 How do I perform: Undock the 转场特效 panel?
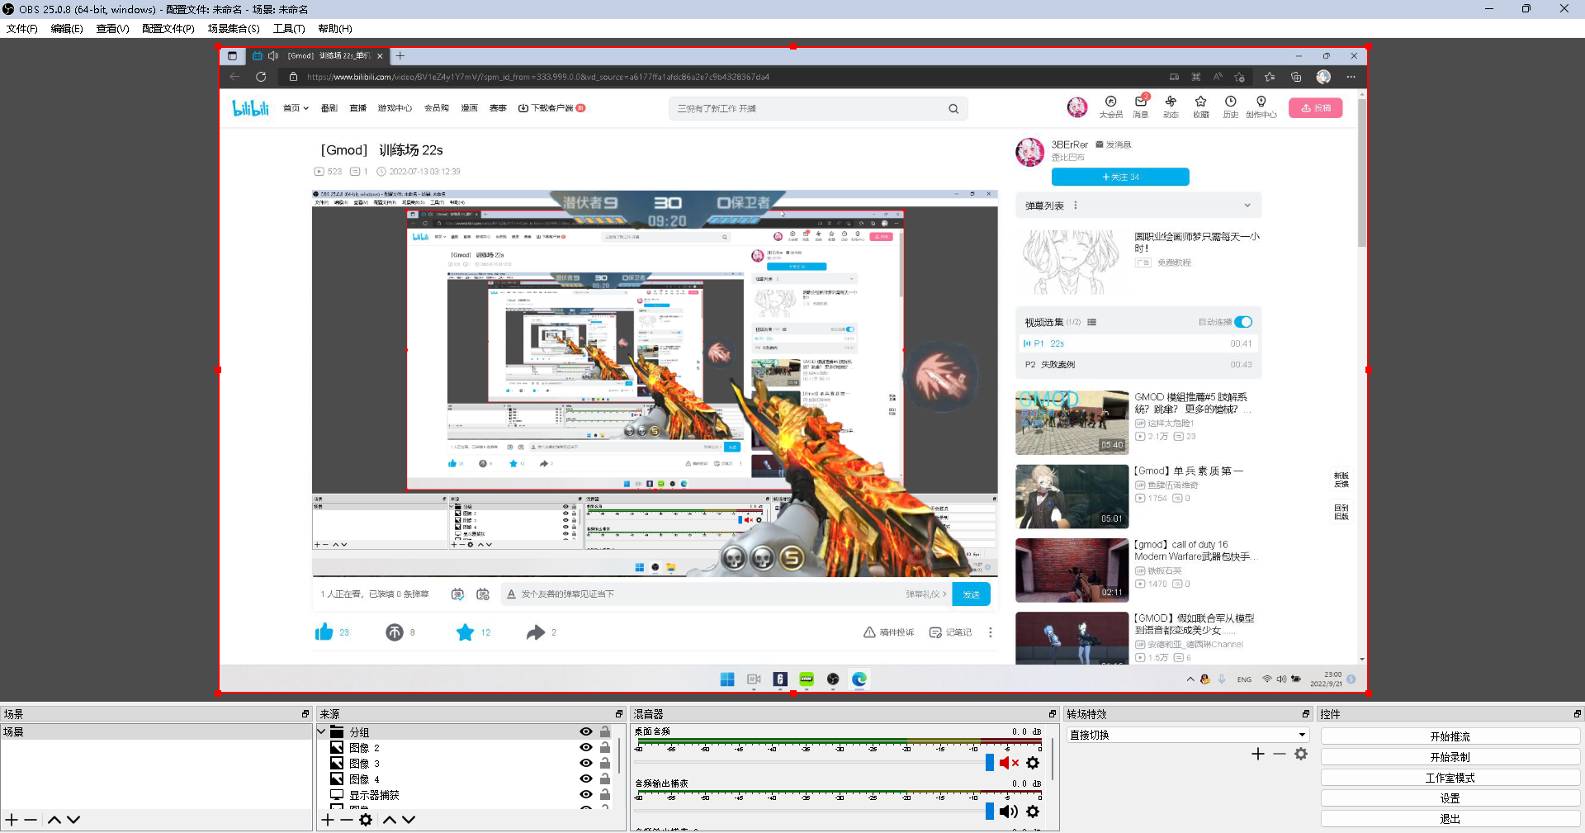point(1306,714)
